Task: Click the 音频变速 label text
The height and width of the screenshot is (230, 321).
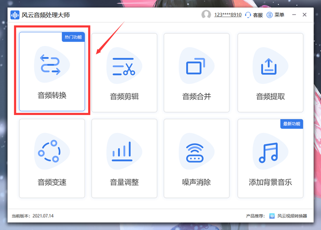Action: (52, 182)
